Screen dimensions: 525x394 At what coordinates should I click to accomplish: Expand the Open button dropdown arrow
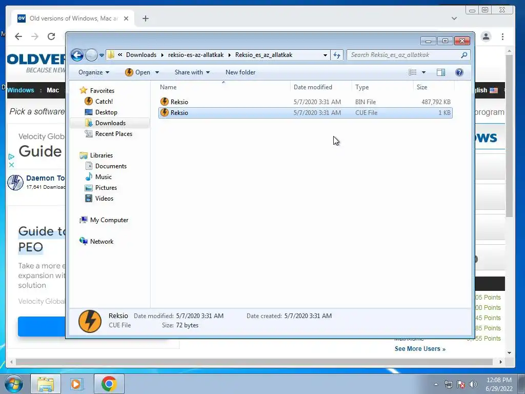[x=157, y=72]
